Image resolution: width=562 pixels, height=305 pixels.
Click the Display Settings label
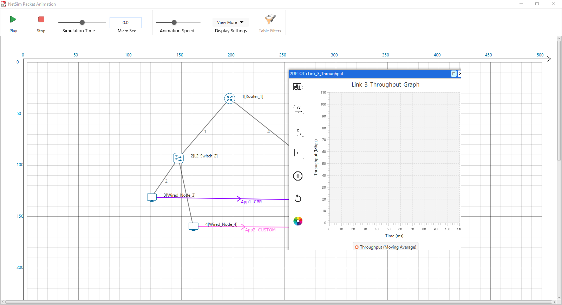231,31
